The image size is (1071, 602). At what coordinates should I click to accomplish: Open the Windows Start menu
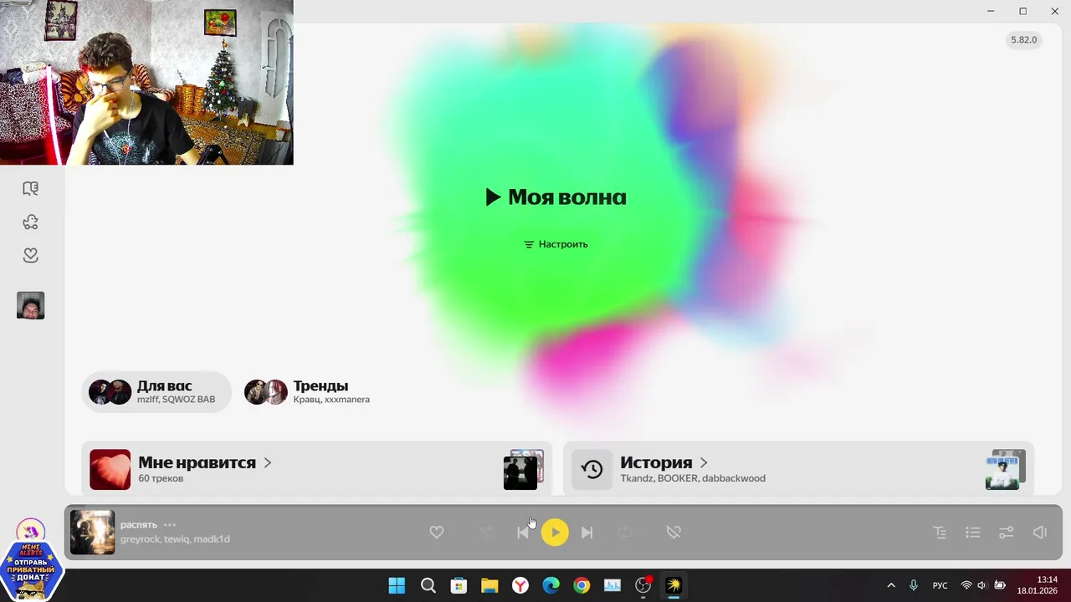point(397,586)
